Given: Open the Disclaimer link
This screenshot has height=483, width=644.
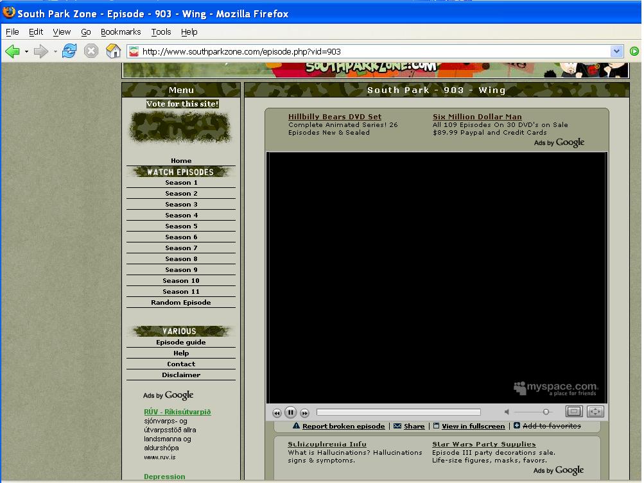Looking at the screenshot, I should pyautogui.click(x=181, y=375).
